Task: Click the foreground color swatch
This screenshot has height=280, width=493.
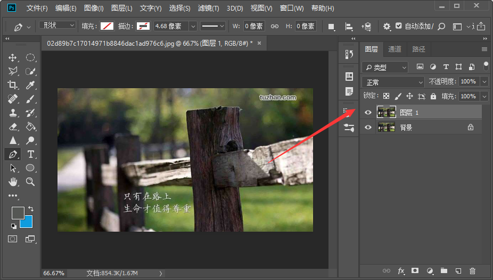Action: [18, 213]
